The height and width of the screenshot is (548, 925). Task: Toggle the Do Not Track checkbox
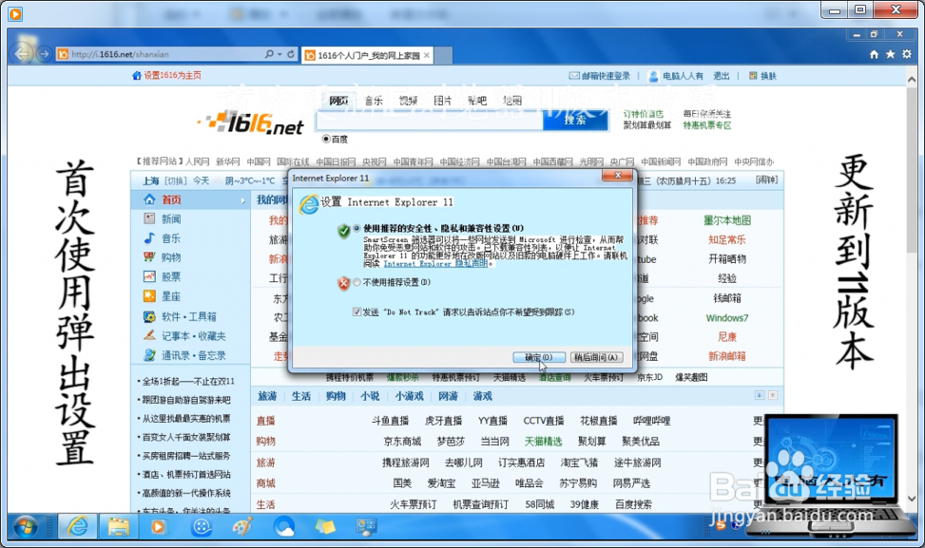click(357, 312)
